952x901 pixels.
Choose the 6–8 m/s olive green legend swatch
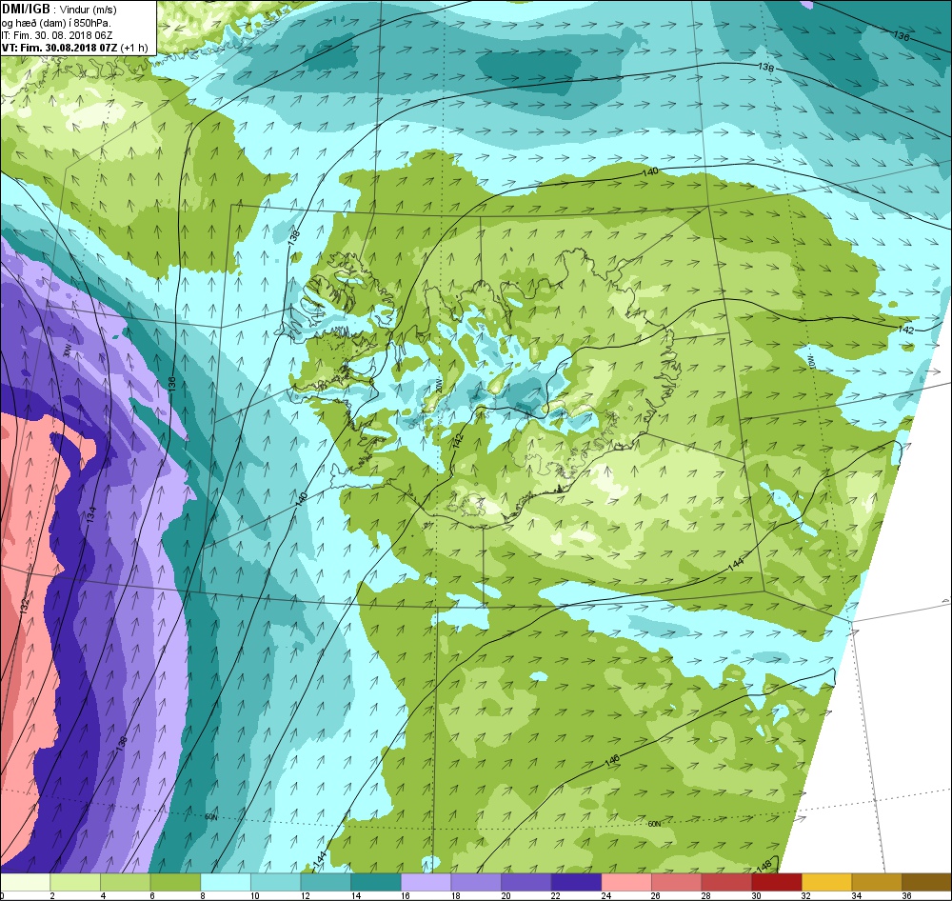pyautogui.click(x=175, y=882)
